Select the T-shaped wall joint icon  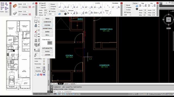pos(7,8)
